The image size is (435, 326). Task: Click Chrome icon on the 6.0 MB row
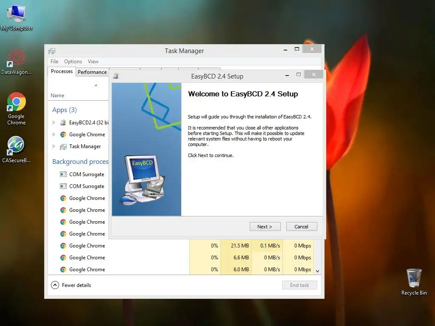pos(63,270)
